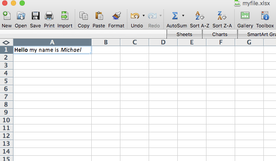Select column B header

point(106,42)
